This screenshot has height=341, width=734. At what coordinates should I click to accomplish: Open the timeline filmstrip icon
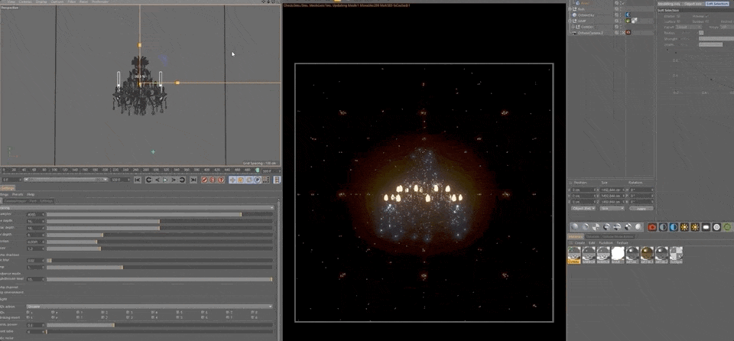(x=277, y=180)
